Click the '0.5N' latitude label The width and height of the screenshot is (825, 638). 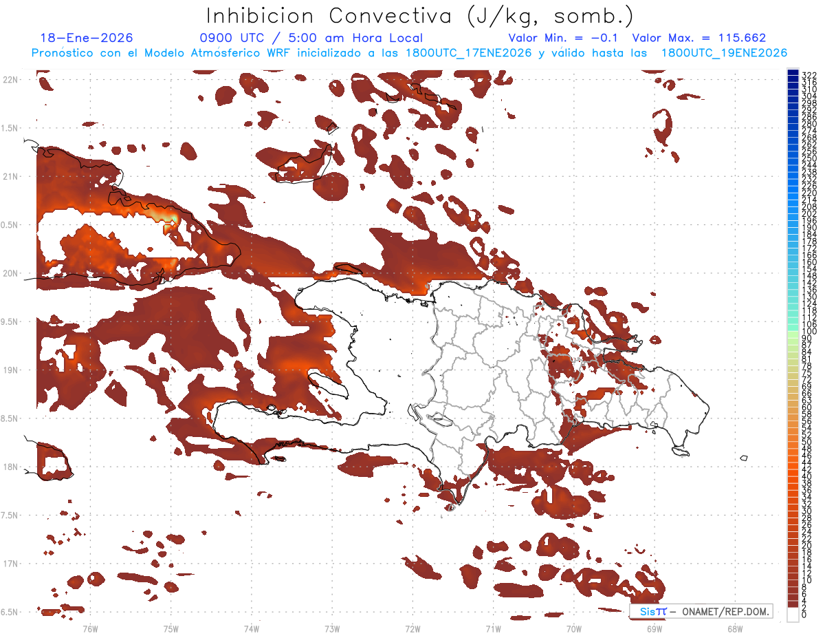10,225
